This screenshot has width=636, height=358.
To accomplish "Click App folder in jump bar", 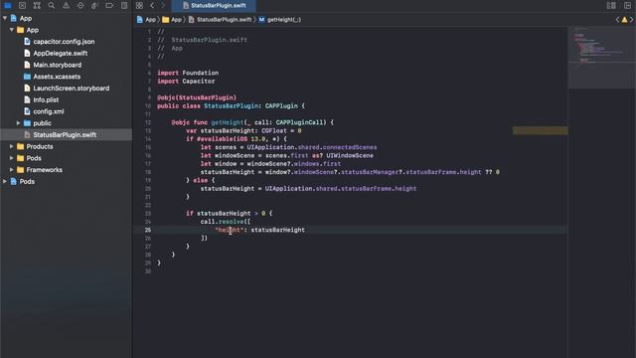I will click(172, 20).
